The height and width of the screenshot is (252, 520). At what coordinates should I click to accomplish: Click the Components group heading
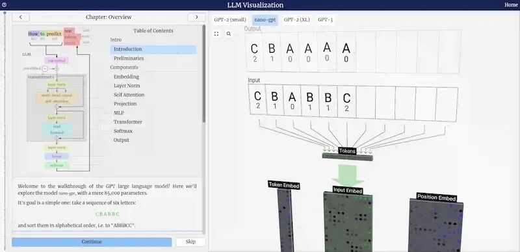point(124,68)
